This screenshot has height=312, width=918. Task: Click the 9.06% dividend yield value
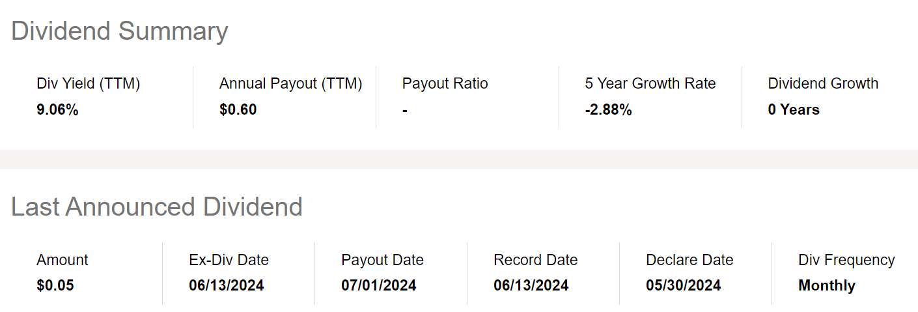pyautogui.click(x=57, y=109)
